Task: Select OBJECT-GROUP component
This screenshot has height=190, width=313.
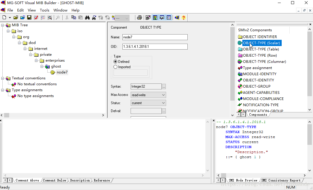Action: coord(257,86)
